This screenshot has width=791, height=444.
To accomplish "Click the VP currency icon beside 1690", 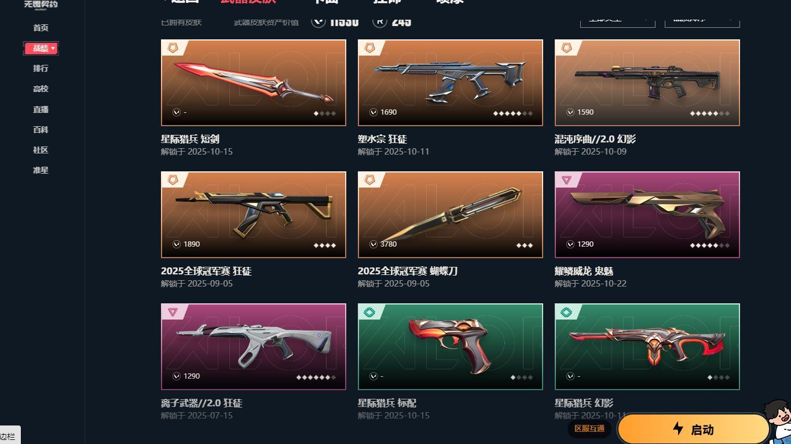I will (373, 112).
